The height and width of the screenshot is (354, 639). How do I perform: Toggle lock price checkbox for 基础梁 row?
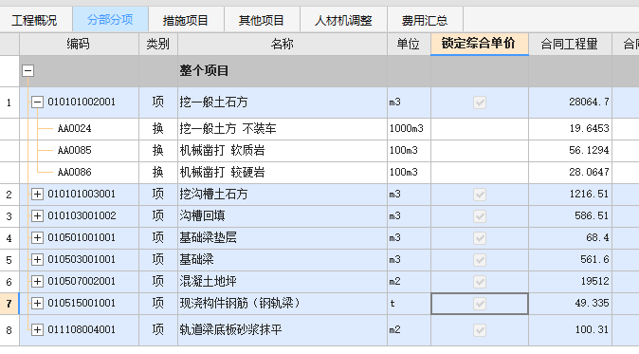pyautogui.click(x=480, y=260)
